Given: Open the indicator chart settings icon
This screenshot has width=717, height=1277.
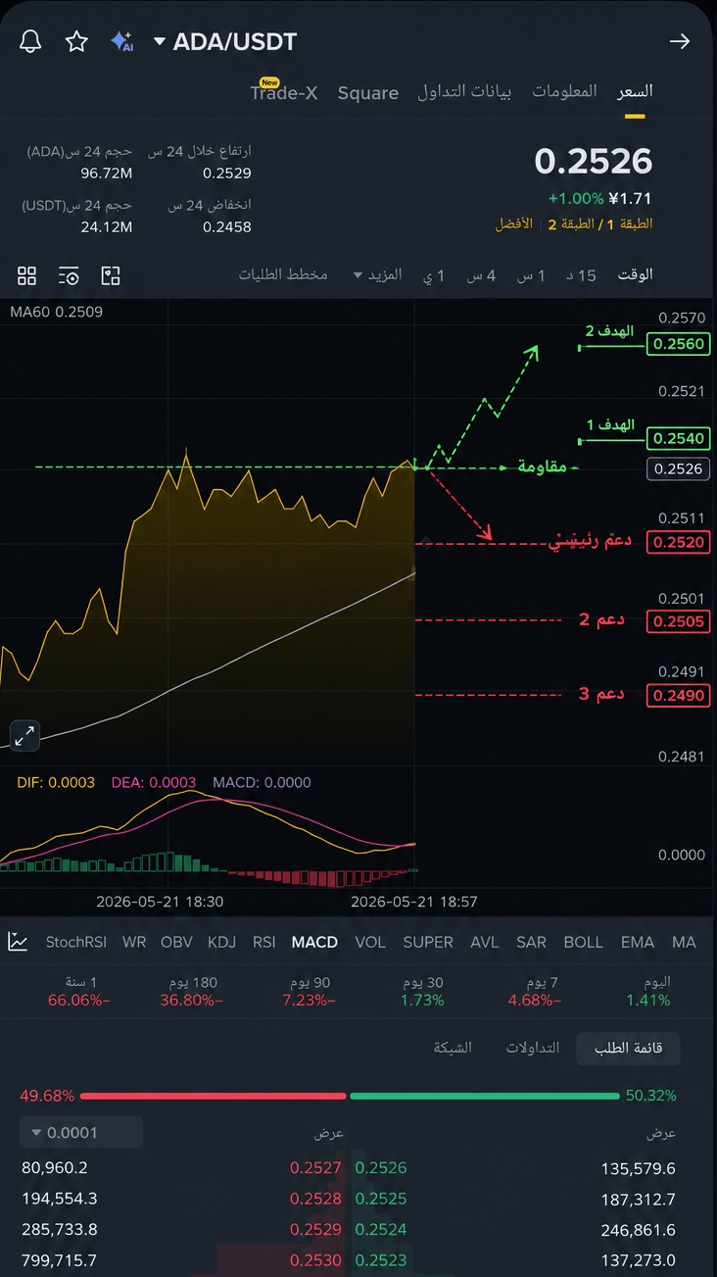Looking at the screenshot, I should tap(18, 942).
